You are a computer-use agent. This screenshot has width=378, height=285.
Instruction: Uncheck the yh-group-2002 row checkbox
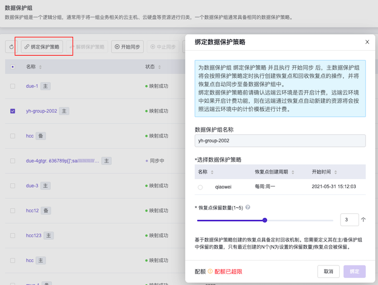coord(13,111)
